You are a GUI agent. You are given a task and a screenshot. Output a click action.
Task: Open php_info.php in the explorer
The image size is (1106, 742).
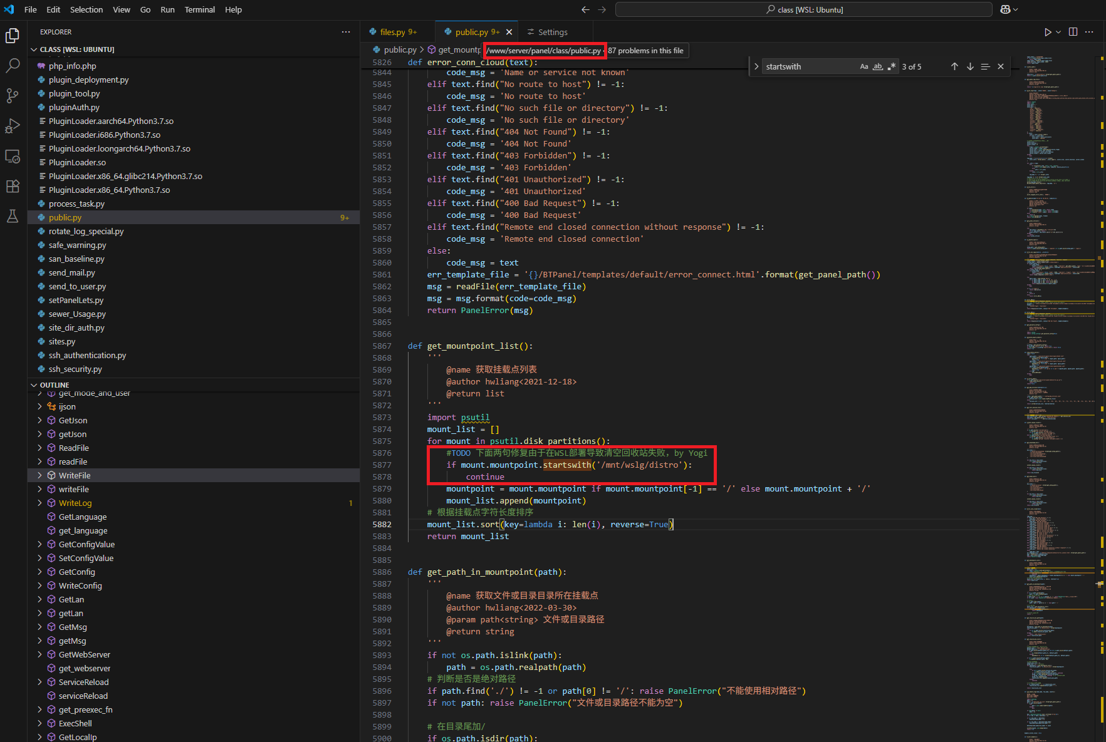(194, 66)
